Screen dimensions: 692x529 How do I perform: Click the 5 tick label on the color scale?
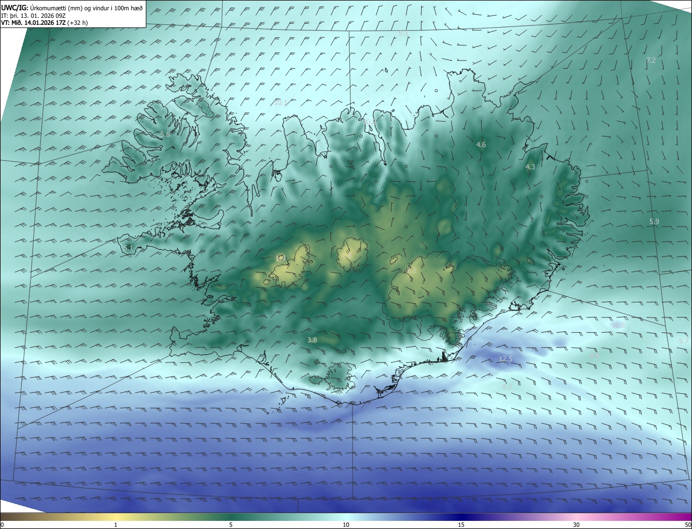click(x=231, y=525)
